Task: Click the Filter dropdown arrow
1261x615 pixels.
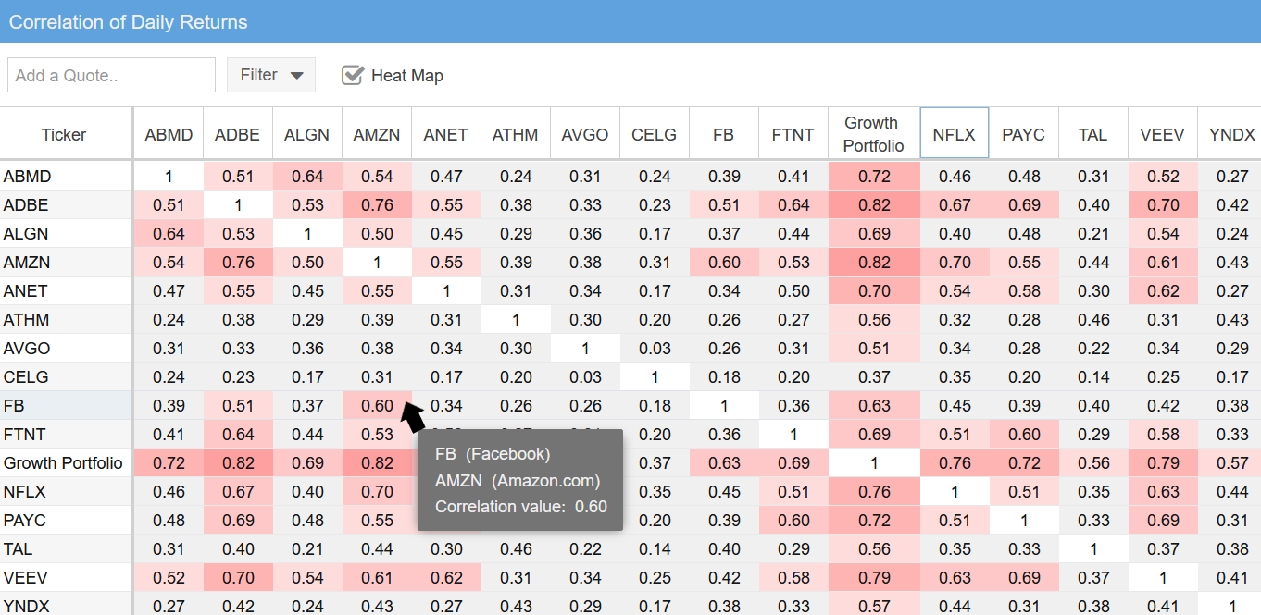Action: tap(294, 76)
